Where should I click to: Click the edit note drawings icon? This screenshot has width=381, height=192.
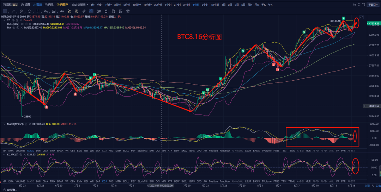point(121,11)
